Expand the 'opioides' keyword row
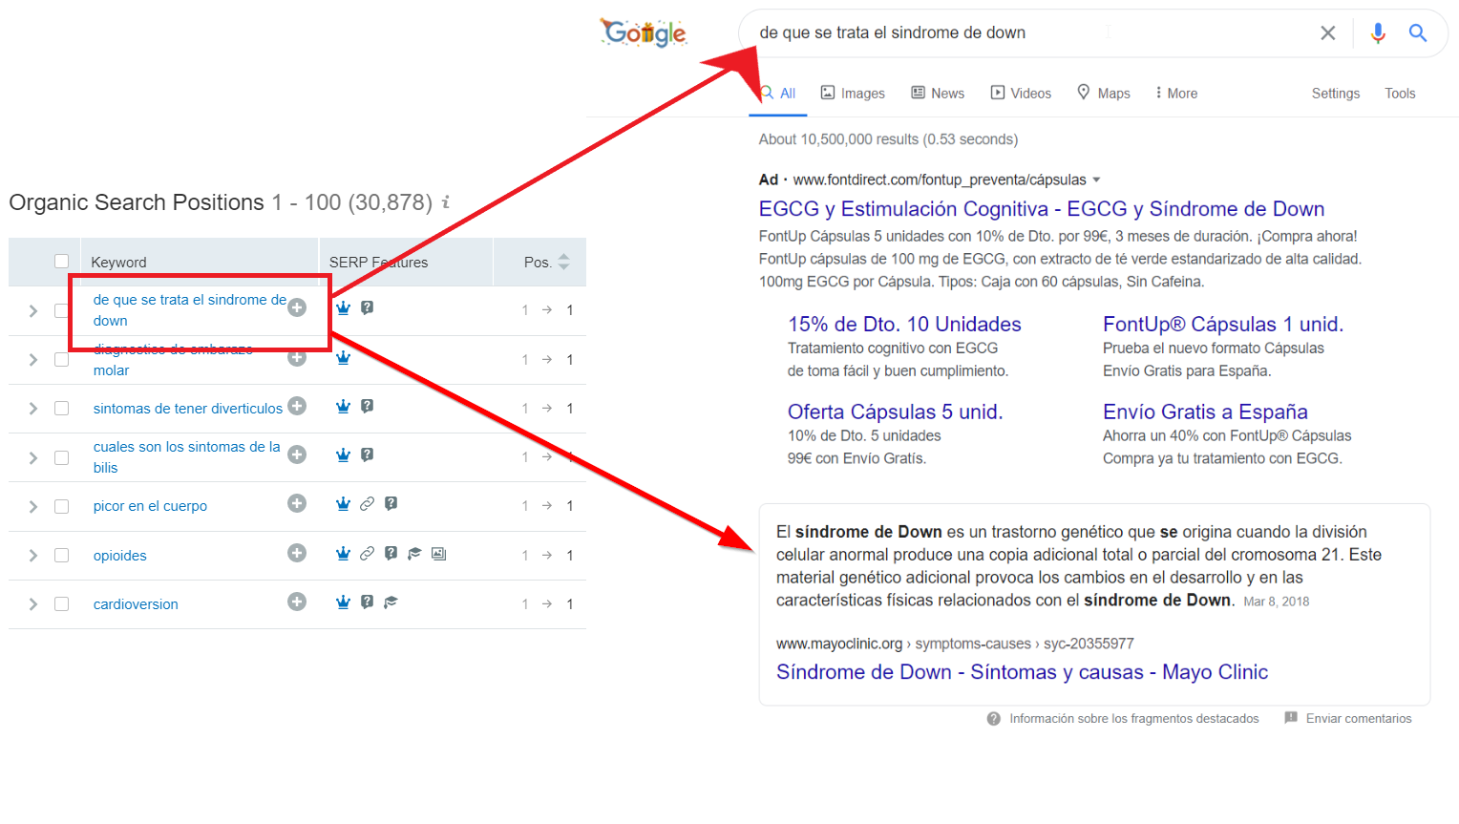The width and height of the screenshot is (1459, 824). pyautogui.click(x=33, y=556)
